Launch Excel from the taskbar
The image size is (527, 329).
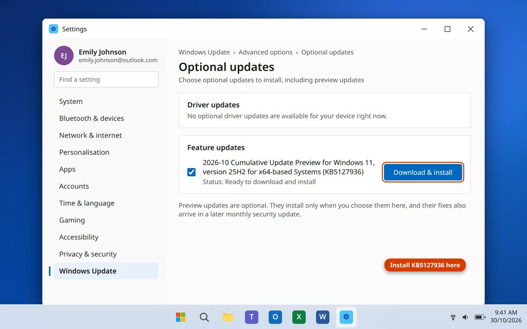click(x=299, y=317)
